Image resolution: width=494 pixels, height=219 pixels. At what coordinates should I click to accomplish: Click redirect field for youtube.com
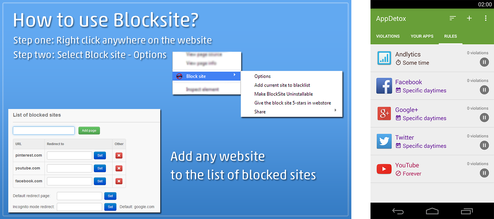click(69, 168)
